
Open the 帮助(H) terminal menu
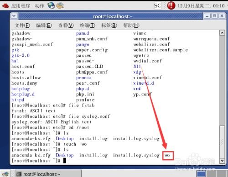(131, 25)
